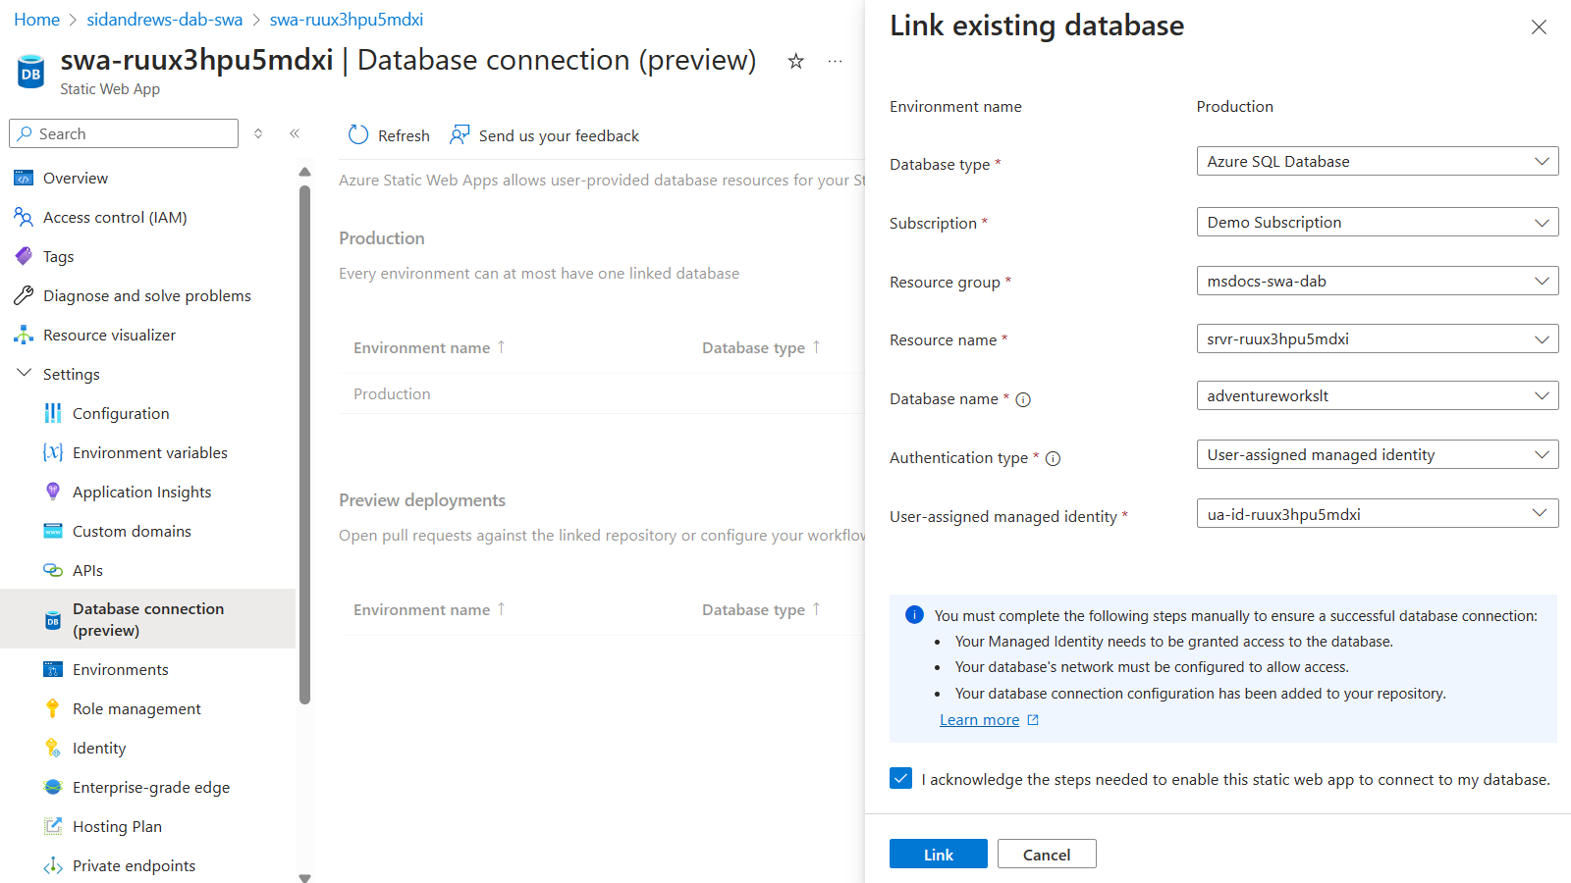The height and width of the screenshot is (883, 1571).
Task: Open User-assigned managed identity dropdown
Action: coord(1377,513)
